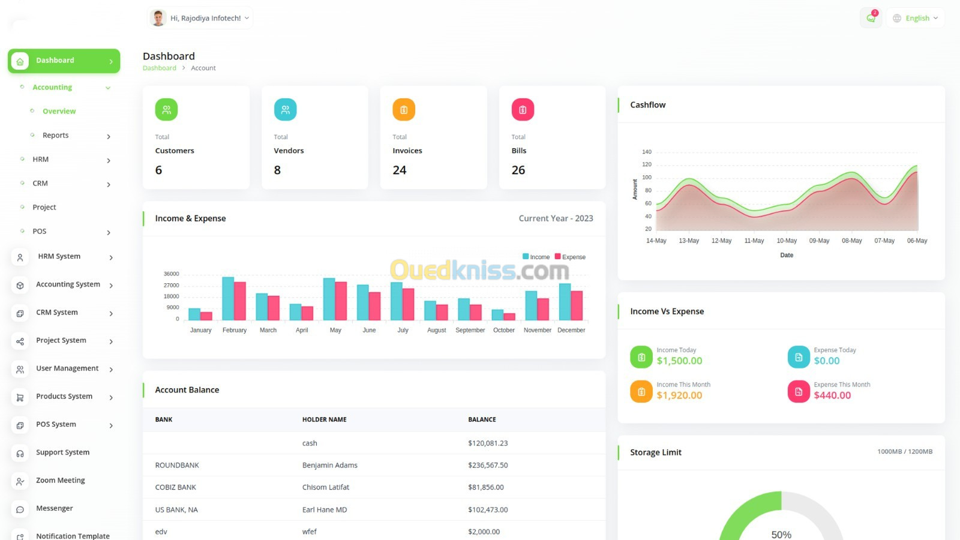Click the green Total Customers icon
The image size is (960, 540).
click(166, 110)
